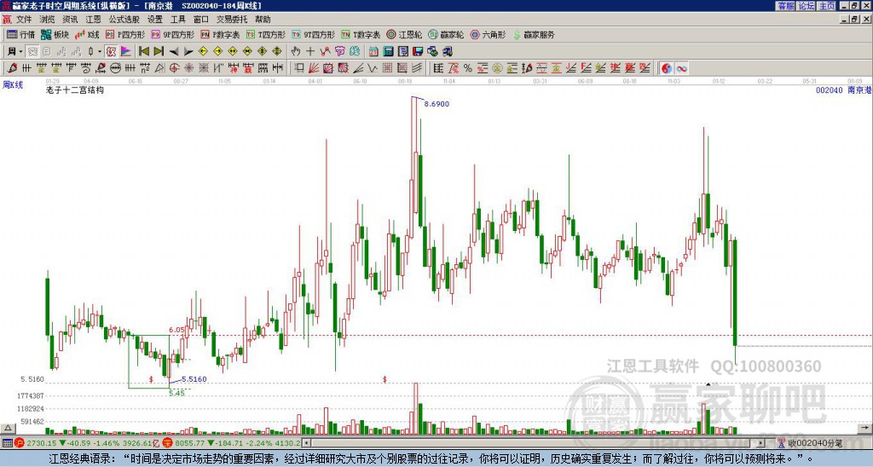
Task: Open the 文件 menu
Action: (x=24, y=20)
